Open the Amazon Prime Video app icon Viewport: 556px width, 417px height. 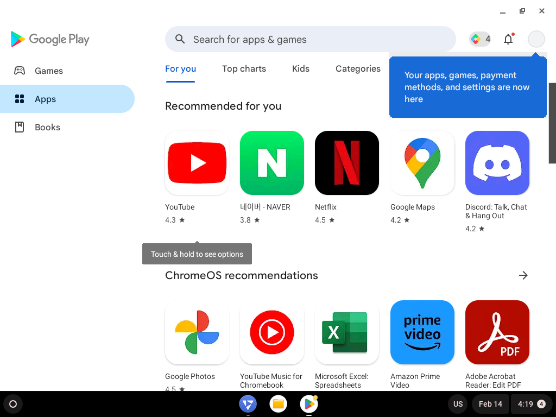tap(422, 332)
